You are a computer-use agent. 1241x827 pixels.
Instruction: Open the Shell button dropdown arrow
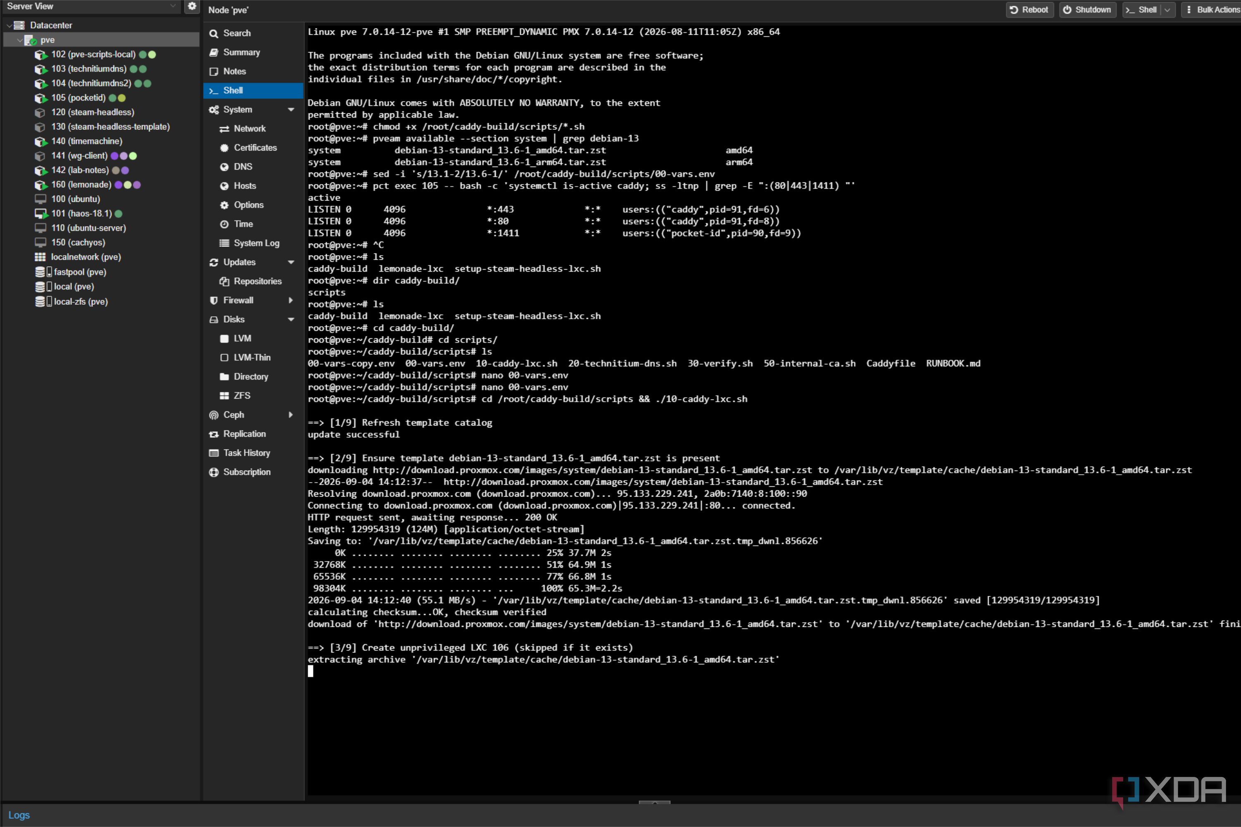(x=1167, y=10)
